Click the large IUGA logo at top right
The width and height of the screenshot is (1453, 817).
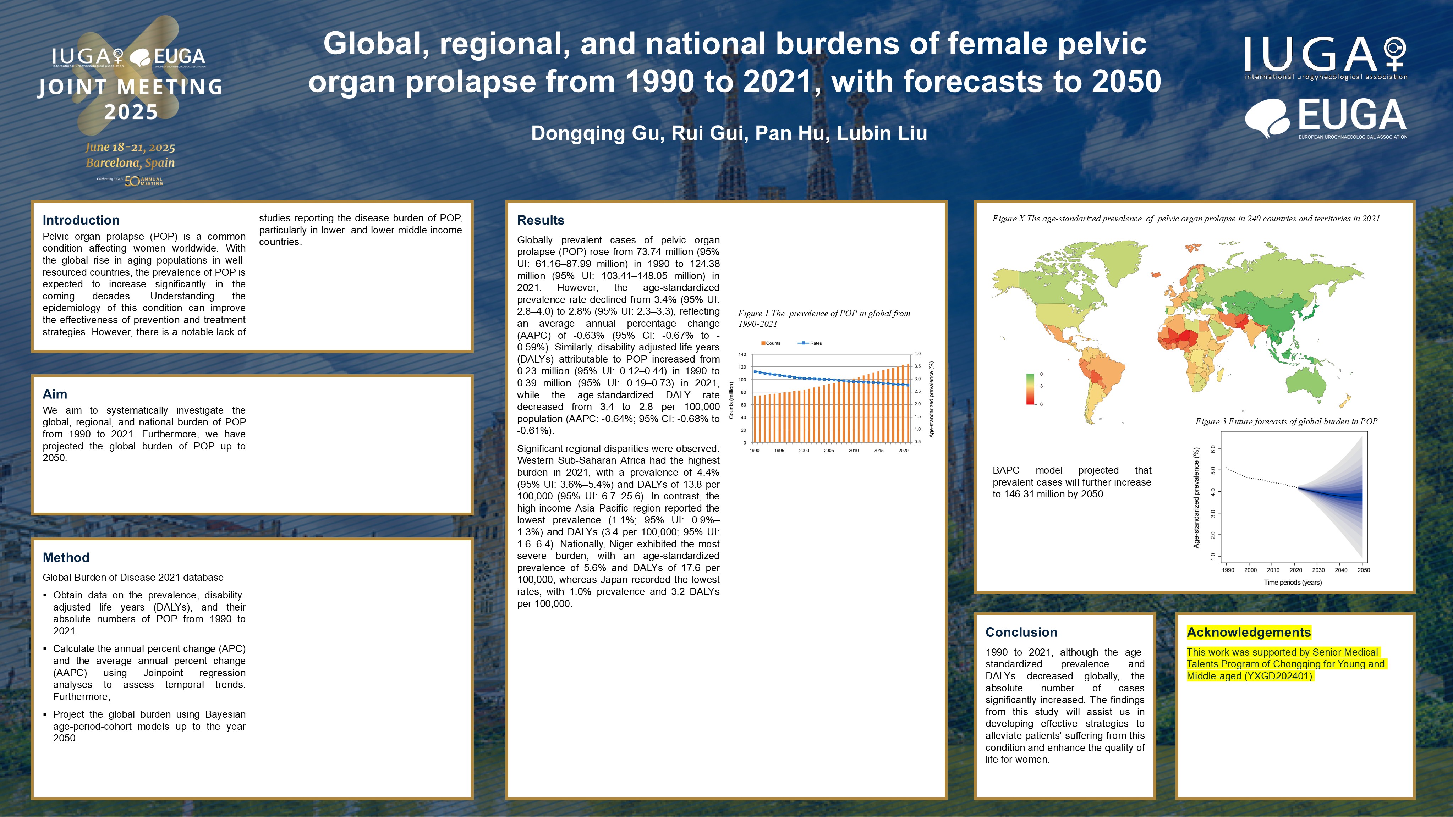[1326, 58]
